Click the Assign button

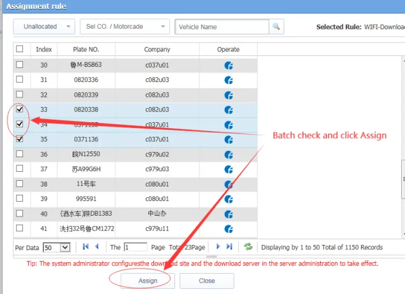click(148, 281)
